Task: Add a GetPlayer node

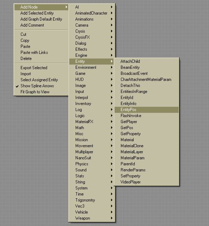Action: click(146, 122)
